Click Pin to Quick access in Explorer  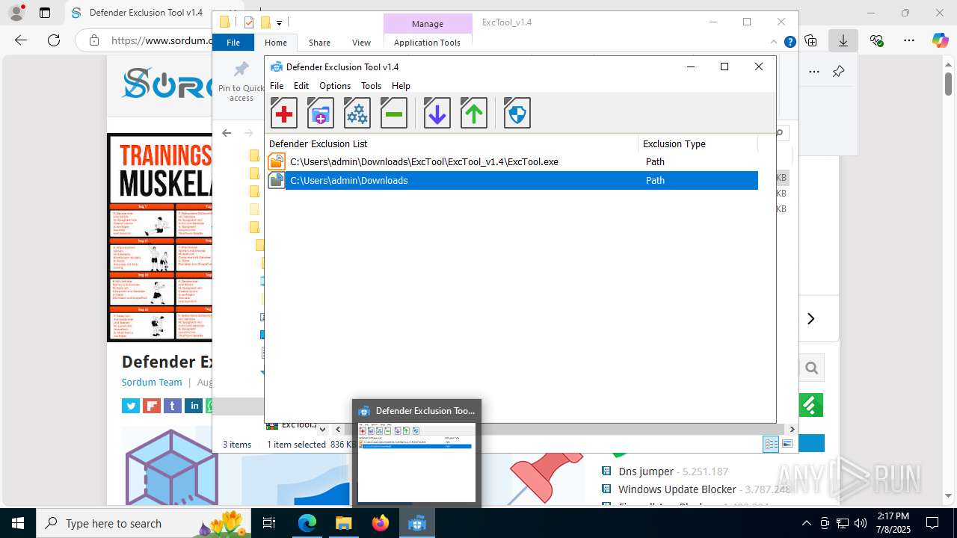[241, 81]
